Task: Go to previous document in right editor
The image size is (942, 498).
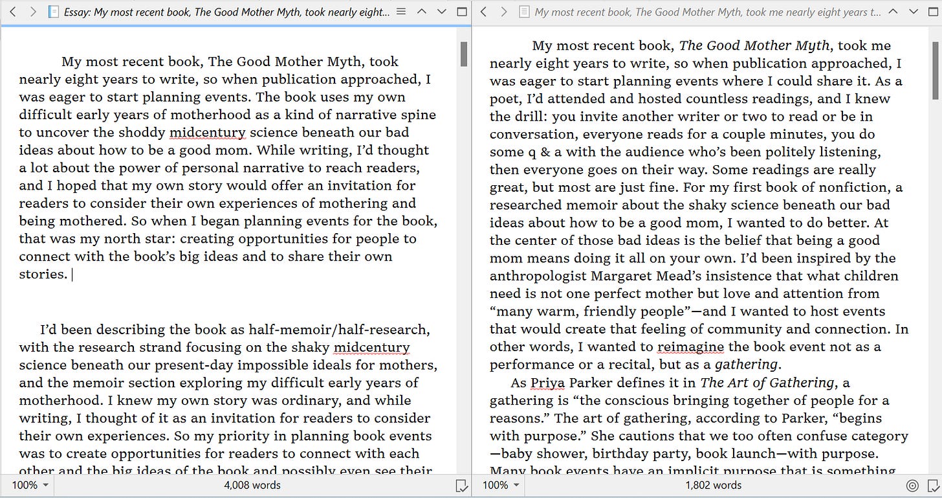Action: pos(893,12)
